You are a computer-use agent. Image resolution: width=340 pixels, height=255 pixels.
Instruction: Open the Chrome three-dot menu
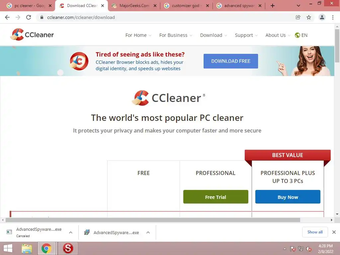(x=333, y=17)
